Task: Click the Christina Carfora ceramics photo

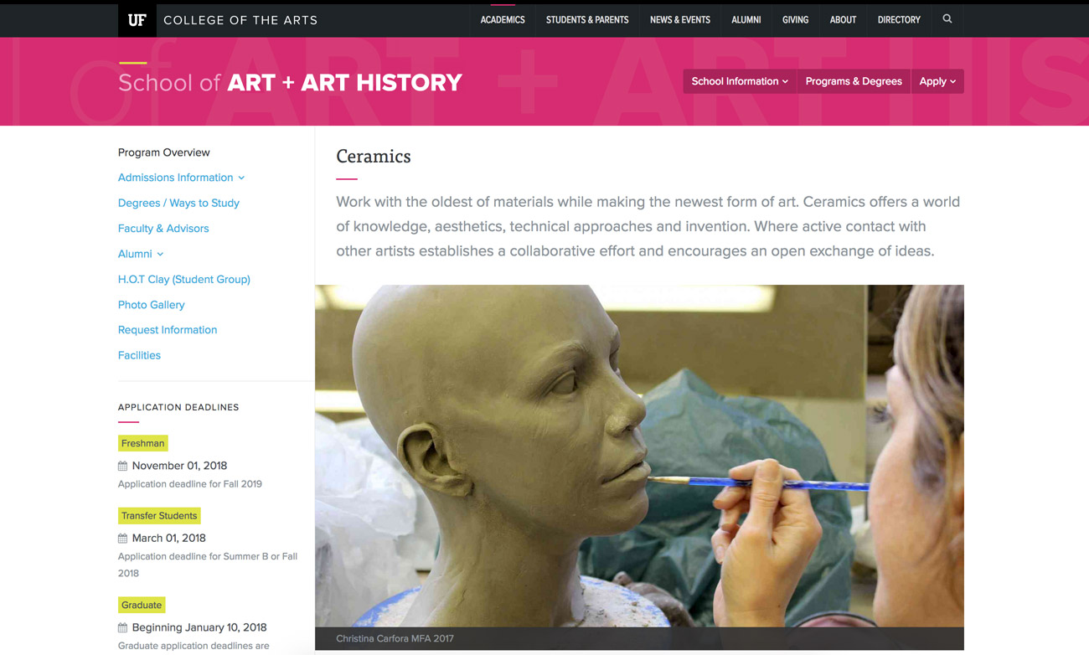Action: click(639, 465)
